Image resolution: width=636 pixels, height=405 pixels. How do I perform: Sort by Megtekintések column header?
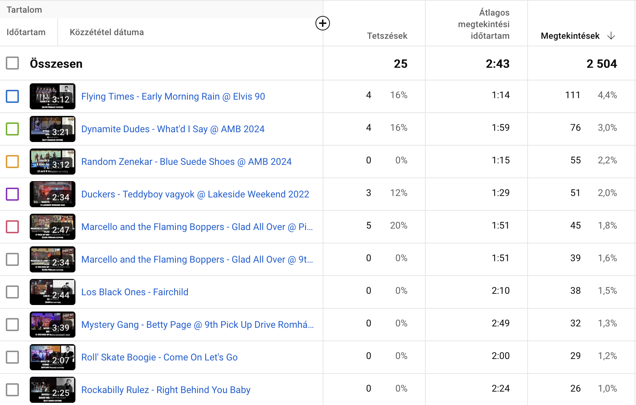click(570, 36)
